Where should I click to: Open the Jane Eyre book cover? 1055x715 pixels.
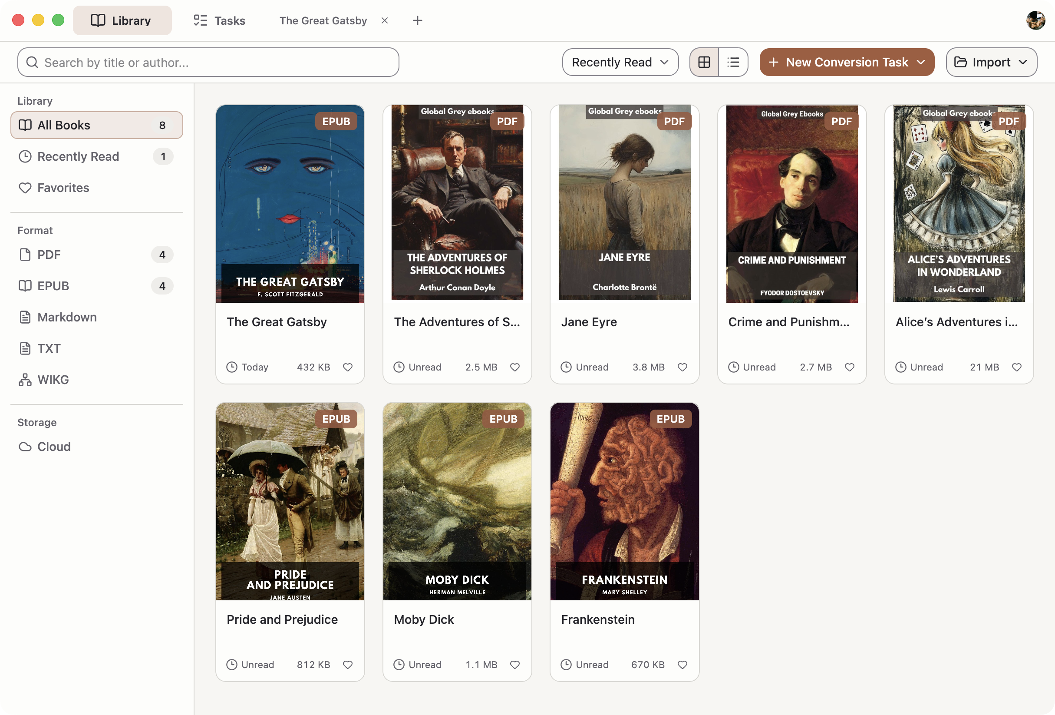624,204
